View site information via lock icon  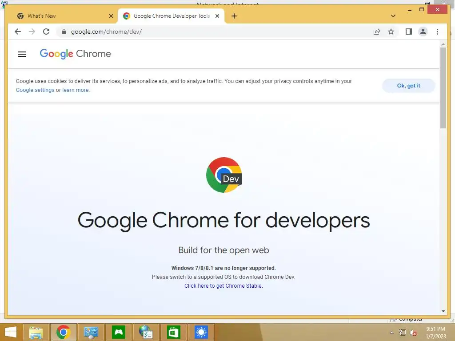coord(64,32)
